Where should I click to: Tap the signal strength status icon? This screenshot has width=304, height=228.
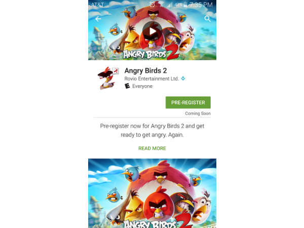coord(169,5)
